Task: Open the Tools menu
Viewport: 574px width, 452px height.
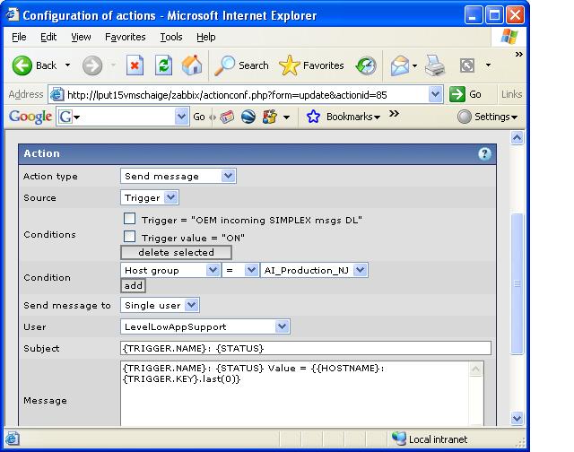Action: (170, 37)
